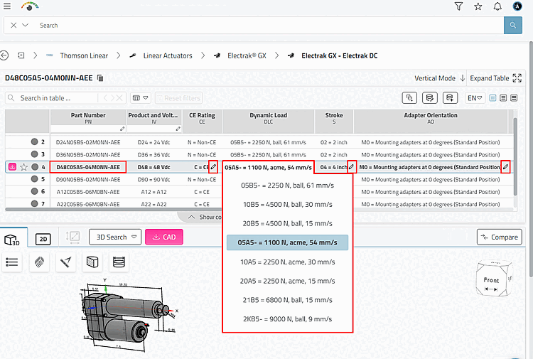Choose 20B5 = 4500 N, ball, 15 mm/s option
Viewport: 533px width, 359px height.
287,224
